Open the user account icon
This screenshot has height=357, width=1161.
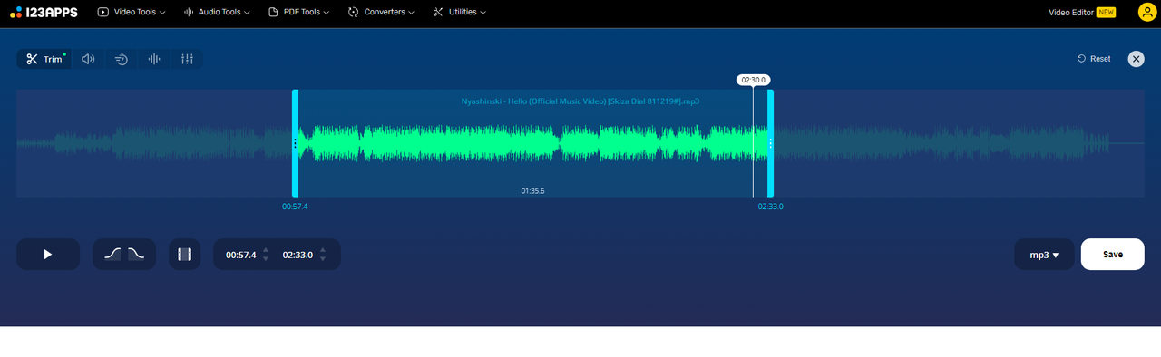(1146, 12)
